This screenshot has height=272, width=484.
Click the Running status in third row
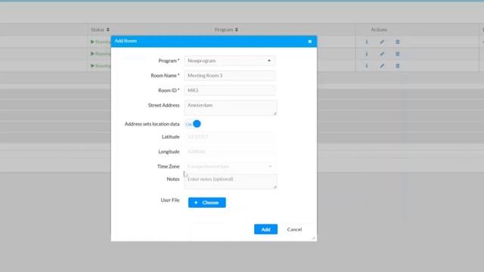(x=101, y=66)
